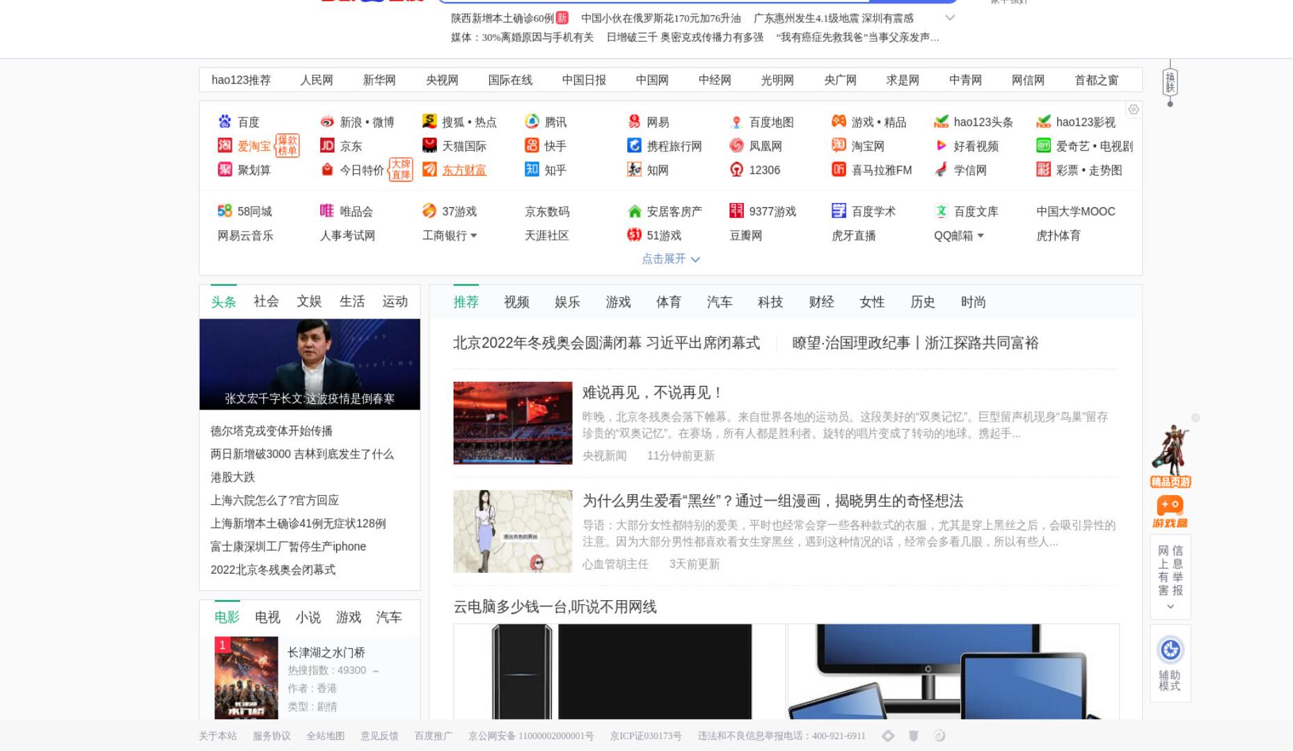1293x751 pixels.
Task: Expand the 网上有害信息举报 chevron
Action: pos(1170,606)
